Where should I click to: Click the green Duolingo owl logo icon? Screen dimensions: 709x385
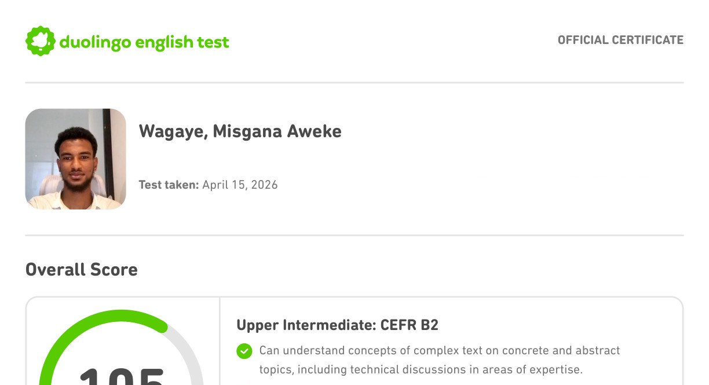click(41, 41)
